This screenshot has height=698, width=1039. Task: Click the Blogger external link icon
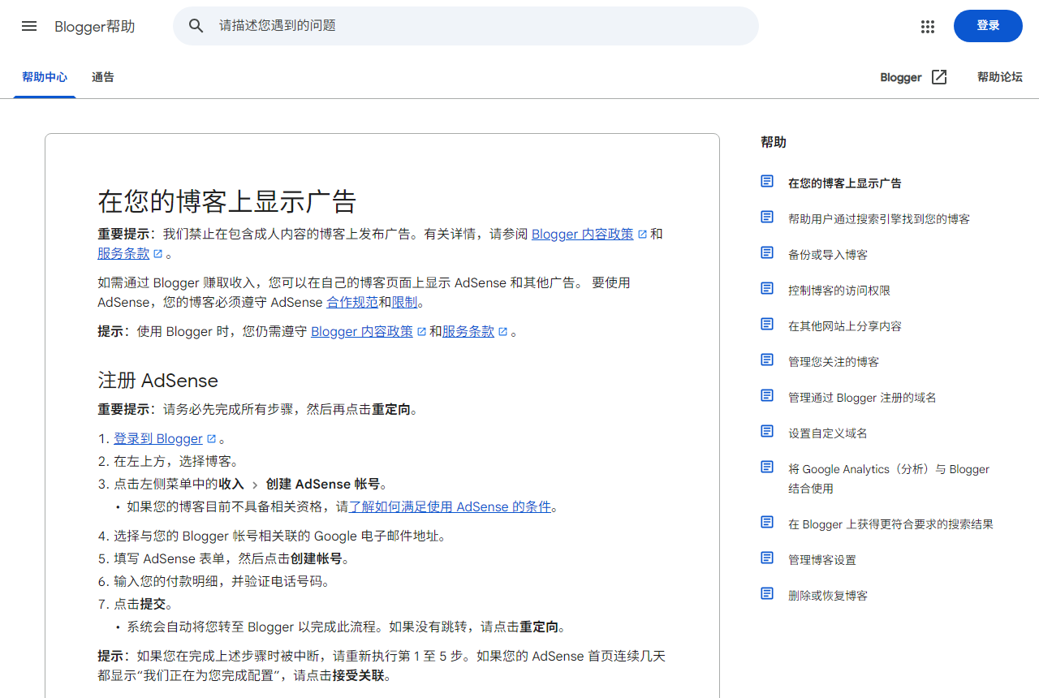tap(939, 77)
